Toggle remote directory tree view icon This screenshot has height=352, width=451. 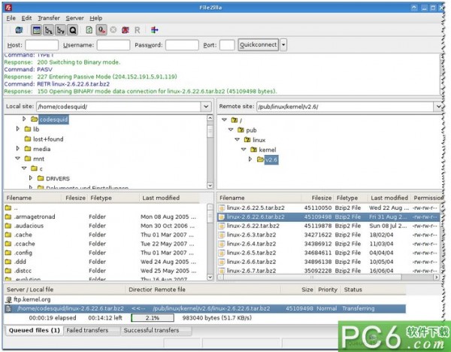pos(60,30)
